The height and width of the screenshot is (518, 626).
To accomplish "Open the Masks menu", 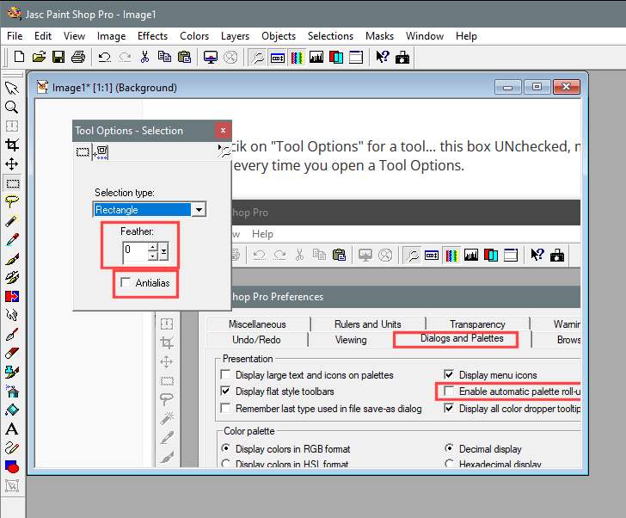I will click(x=380, y=36).
